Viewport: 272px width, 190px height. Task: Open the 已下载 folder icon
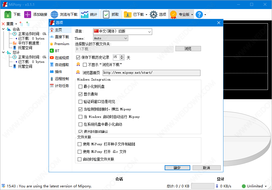127,15
